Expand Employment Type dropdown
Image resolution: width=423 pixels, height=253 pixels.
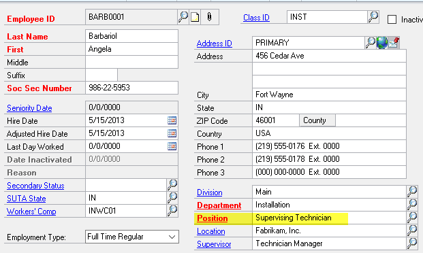pos(172,237)
